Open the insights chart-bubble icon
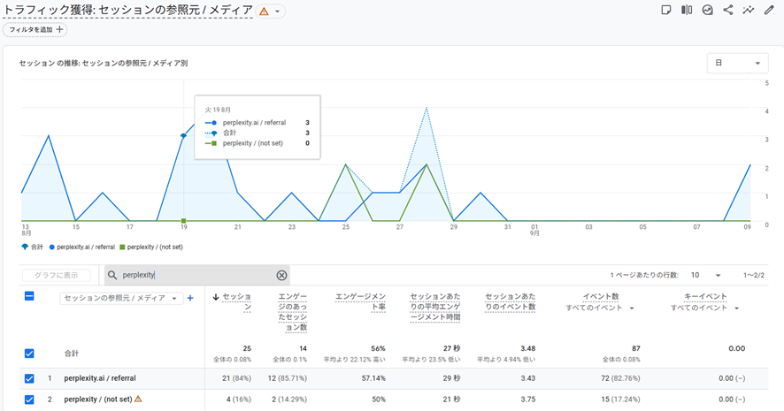The height and width of the screenshot is (411, 784). point(707,11)
